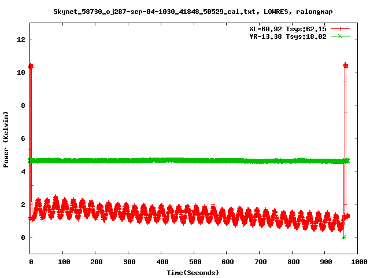Click the Time(Seconds) axis label

click(193, 273)
